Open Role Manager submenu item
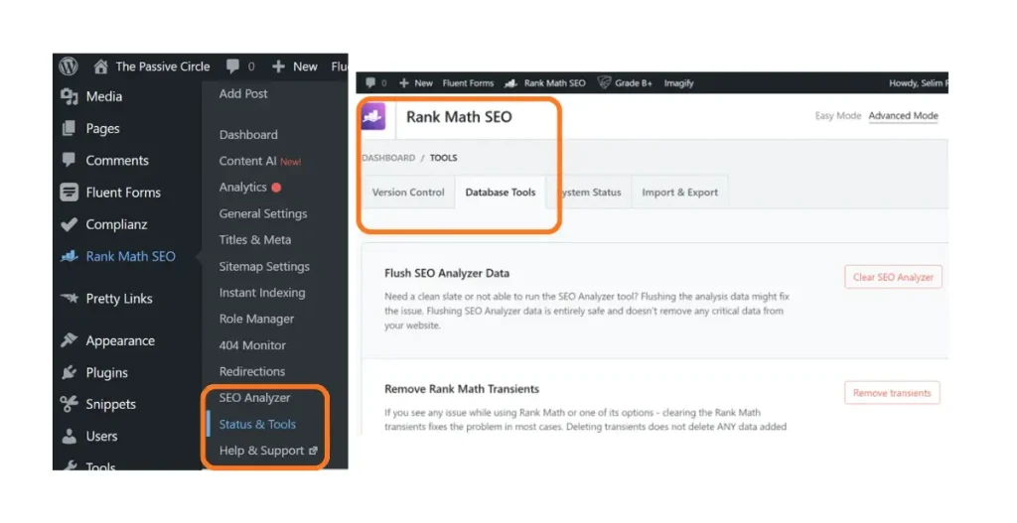 [x=256, y=319]
